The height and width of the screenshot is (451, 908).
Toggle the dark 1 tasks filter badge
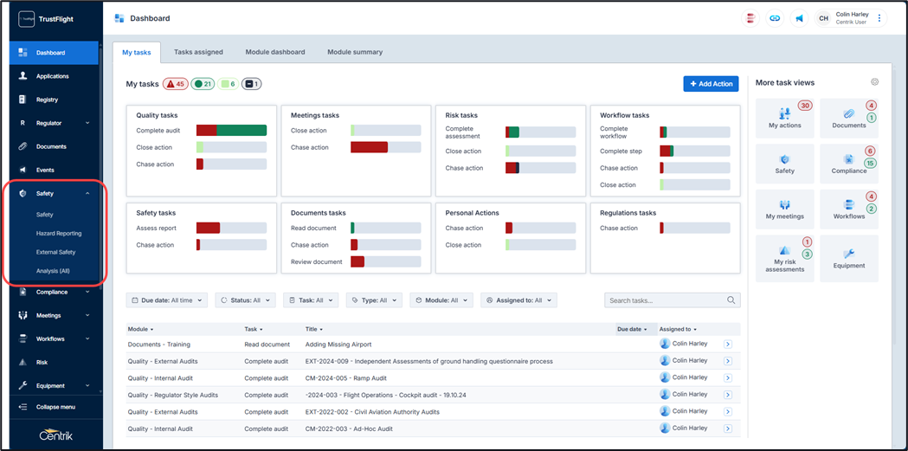(x=251, y=84)
